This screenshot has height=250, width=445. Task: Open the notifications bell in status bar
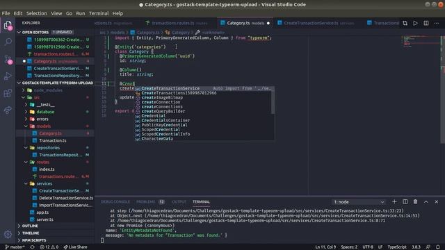(x=438, y=247)
